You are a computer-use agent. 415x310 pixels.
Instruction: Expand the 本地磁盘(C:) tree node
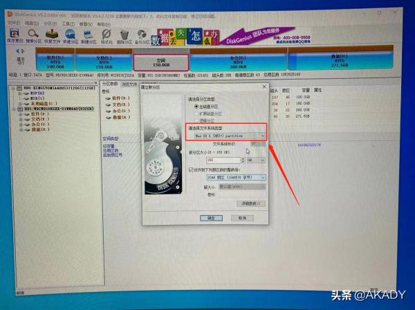(x=20, y=104)
